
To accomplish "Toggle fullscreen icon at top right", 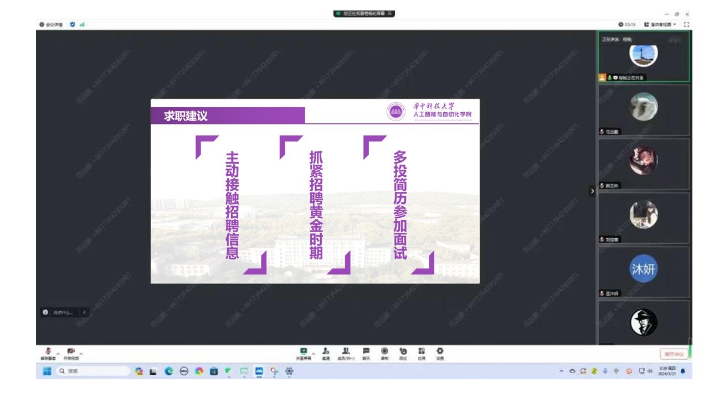I will (x=687, y=24).
